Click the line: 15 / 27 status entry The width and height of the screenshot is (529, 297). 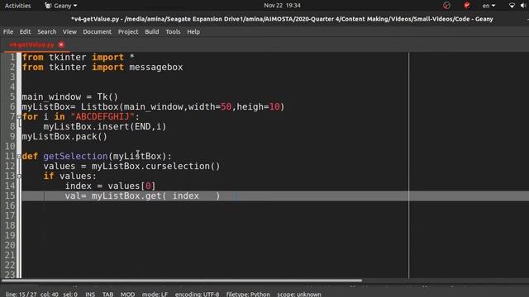coord(21,294)
